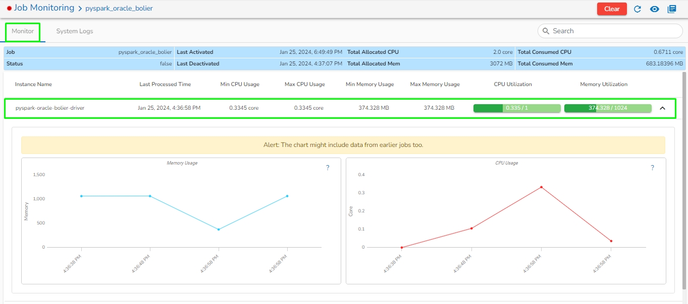Click the Memory Utilization progress bar
This screenshot has height=304, width=688.
tap(608, 108)
